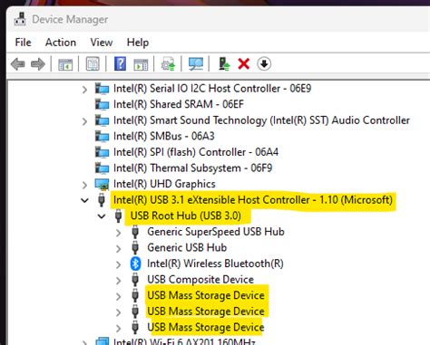Collapse Intel USB 3.1 eXtensible Host Controller
This screenshot has width=430, height=345.
click(85, 200)
